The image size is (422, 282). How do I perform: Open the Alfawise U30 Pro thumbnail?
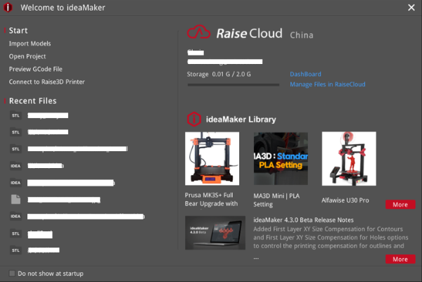[x=349, y=158]
